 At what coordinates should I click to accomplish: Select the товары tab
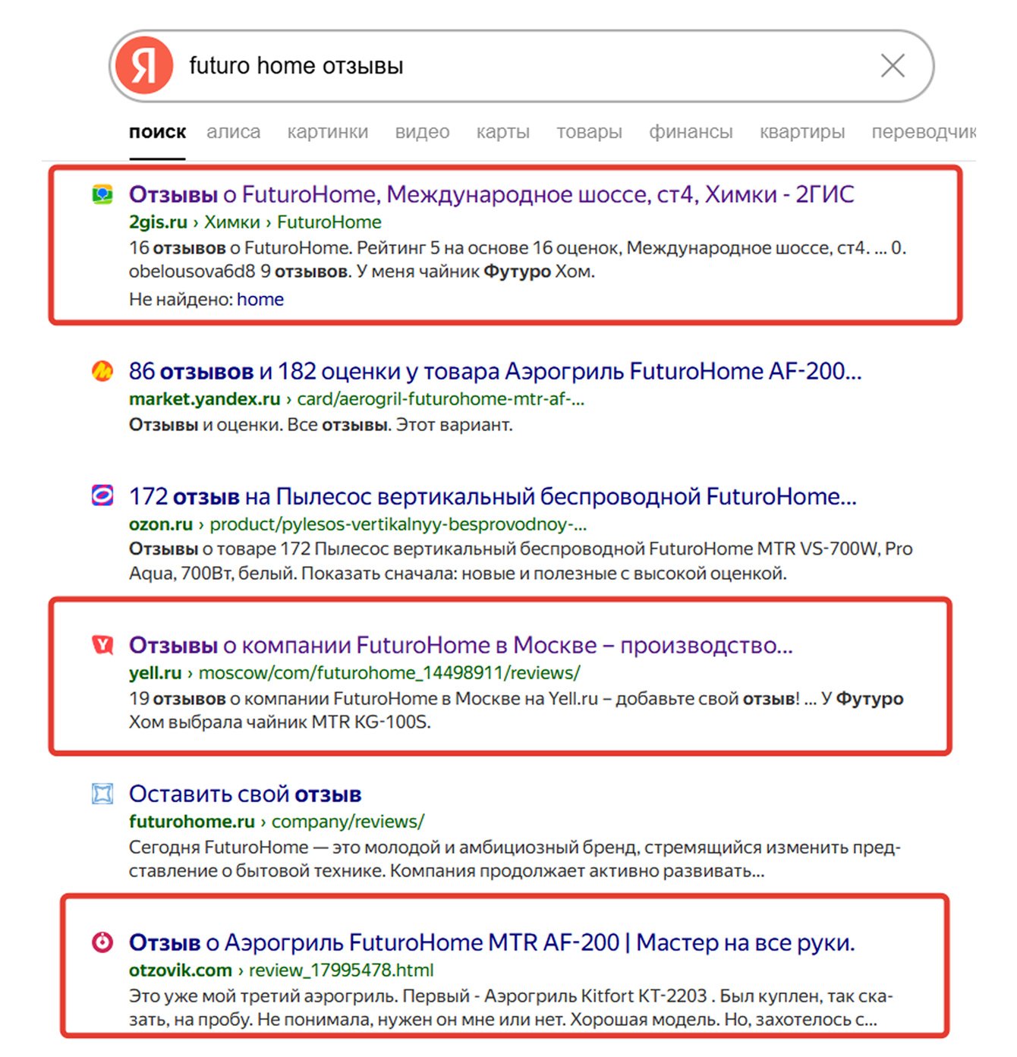click(x=589, y=132)
